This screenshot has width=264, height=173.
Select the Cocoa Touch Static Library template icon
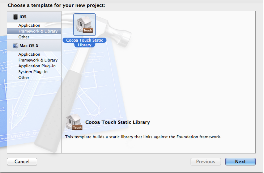click(x=85, y=25)
